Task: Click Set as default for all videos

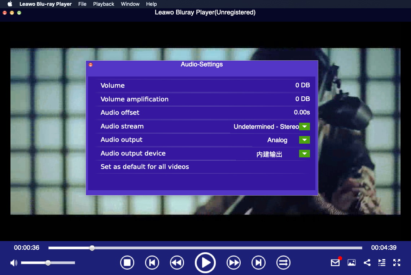Action: point(145,167)
